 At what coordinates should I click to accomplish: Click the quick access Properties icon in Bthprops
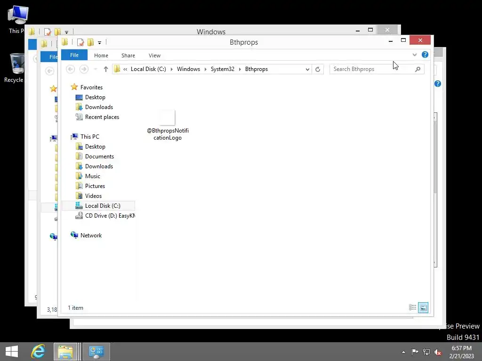tap(80, 42)
